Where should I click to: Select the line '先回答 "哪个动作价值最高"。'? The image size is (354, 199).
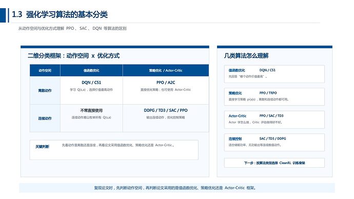pos(248,76)
